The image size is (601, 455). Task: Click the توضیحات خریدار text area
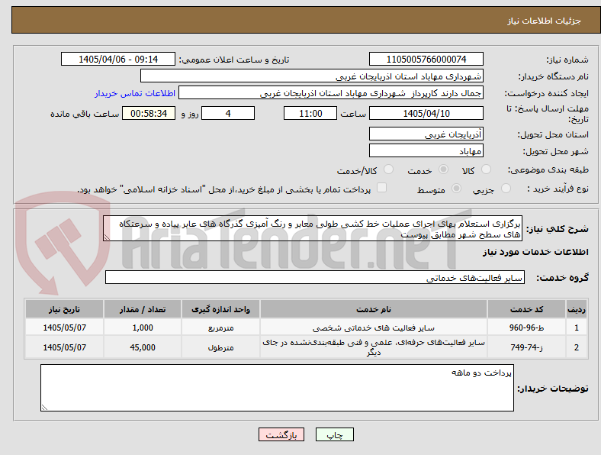(277, 388)
